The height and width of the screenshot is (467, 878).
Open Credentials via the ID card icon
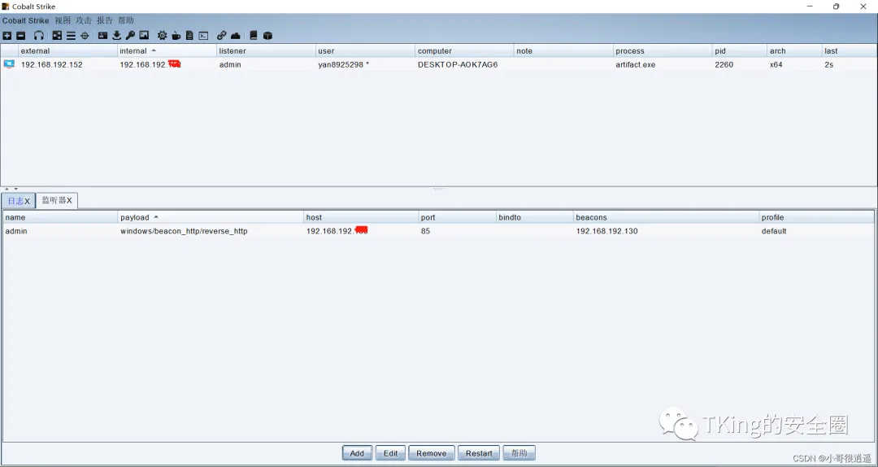[103, 35]
